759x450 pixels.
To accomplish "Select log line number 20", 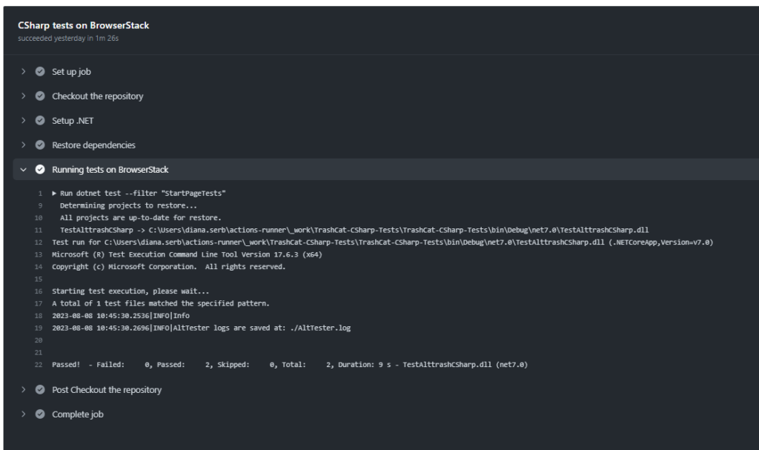I will point(39,340).
